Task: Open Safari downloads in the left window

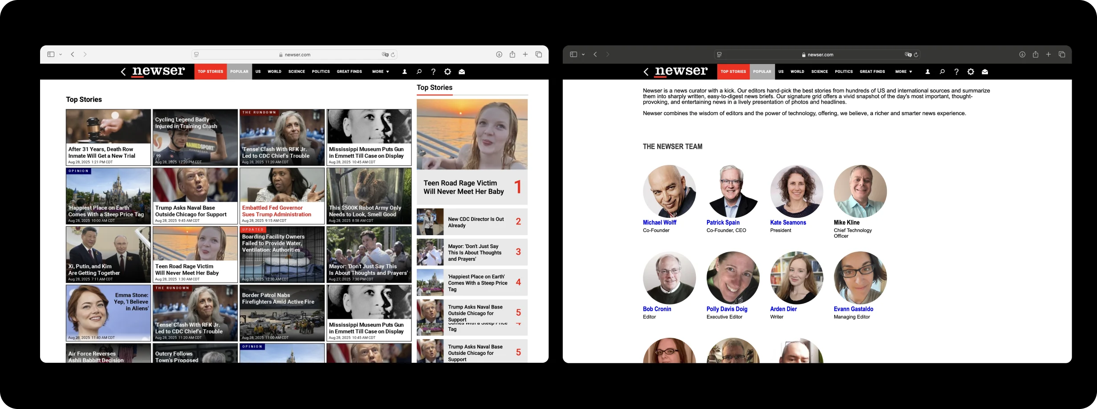Action: tap(499, 54)
